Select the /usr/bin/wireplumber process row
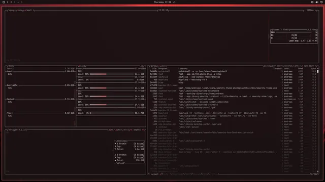 pos(233,121)
